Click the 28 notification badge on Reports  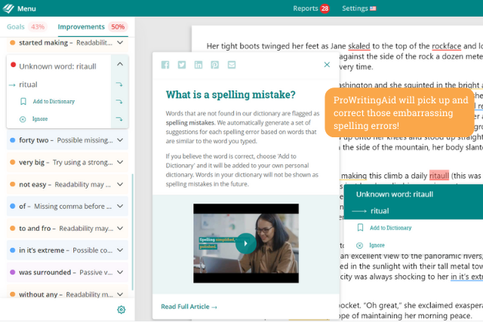tap(325, 8)
